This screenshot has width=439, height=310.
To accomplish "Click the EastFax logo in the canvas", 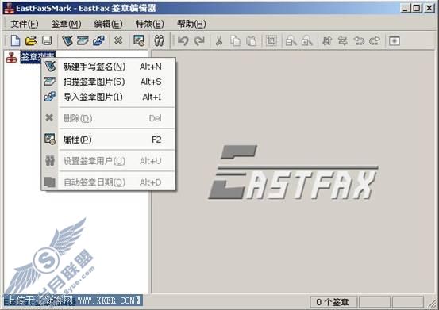I will coord(294,173).
